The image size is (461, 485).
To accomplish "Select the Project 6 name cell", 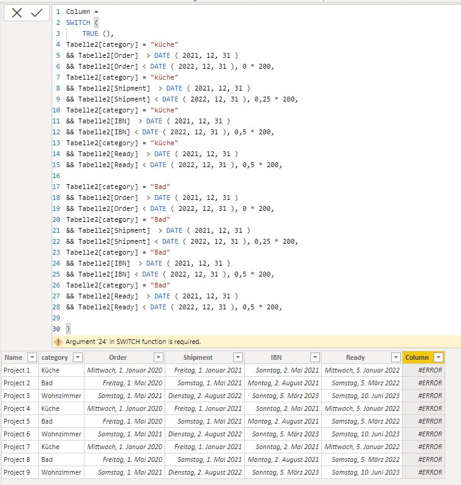I will coord(20,434).
